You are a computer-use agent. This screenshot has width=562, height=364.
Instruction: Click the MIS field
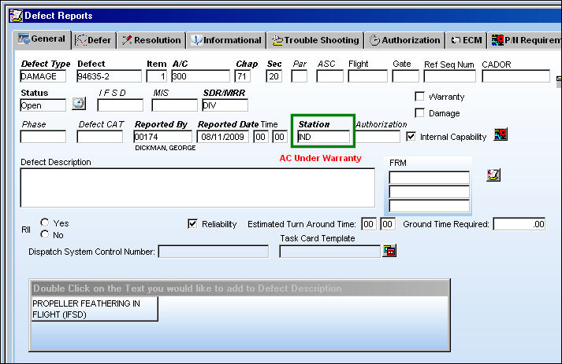174,105
